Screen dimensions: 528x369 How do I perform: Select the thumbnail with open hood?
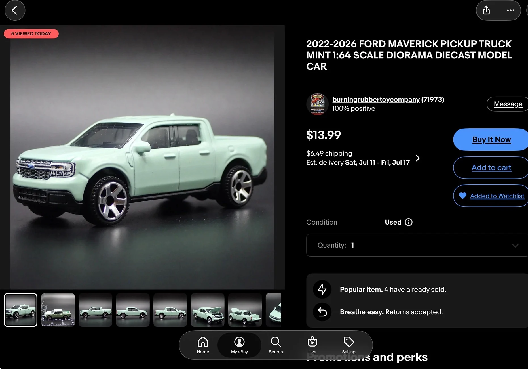coord(208,310)
